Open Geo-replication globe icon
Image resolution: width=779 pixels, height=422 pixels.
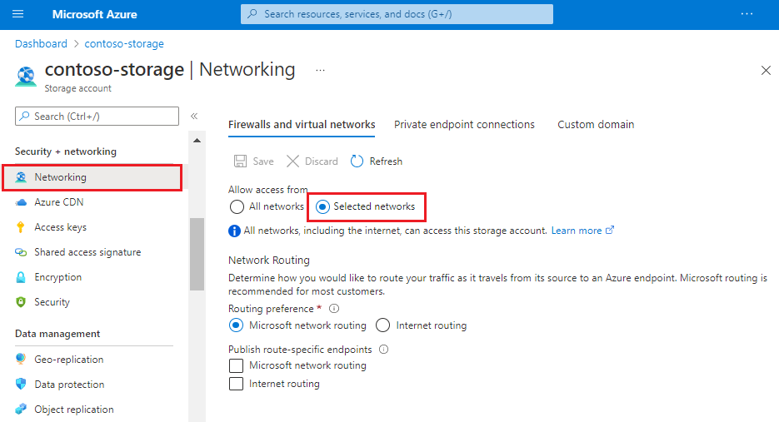(x=21, y=360)
